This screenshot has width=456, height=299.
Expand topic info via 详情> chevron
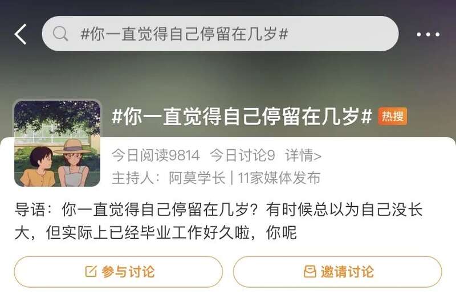(303, 155)
